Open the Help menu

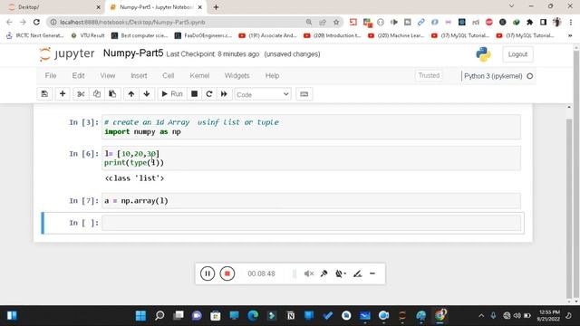272,75
